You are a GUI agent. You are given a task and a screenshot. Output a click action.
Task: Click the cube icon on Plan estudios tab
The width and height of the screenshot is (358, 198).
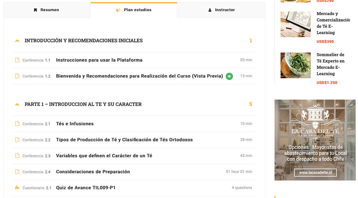[118, 10]
